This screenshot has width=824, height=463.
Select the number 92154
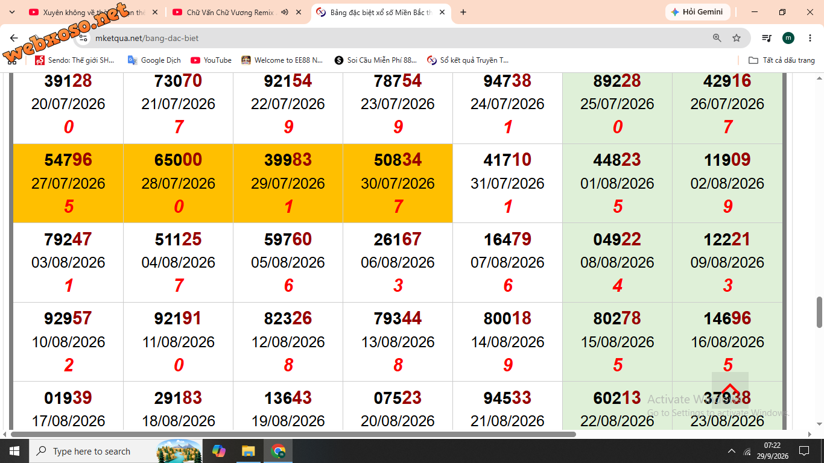click(288, 81)
